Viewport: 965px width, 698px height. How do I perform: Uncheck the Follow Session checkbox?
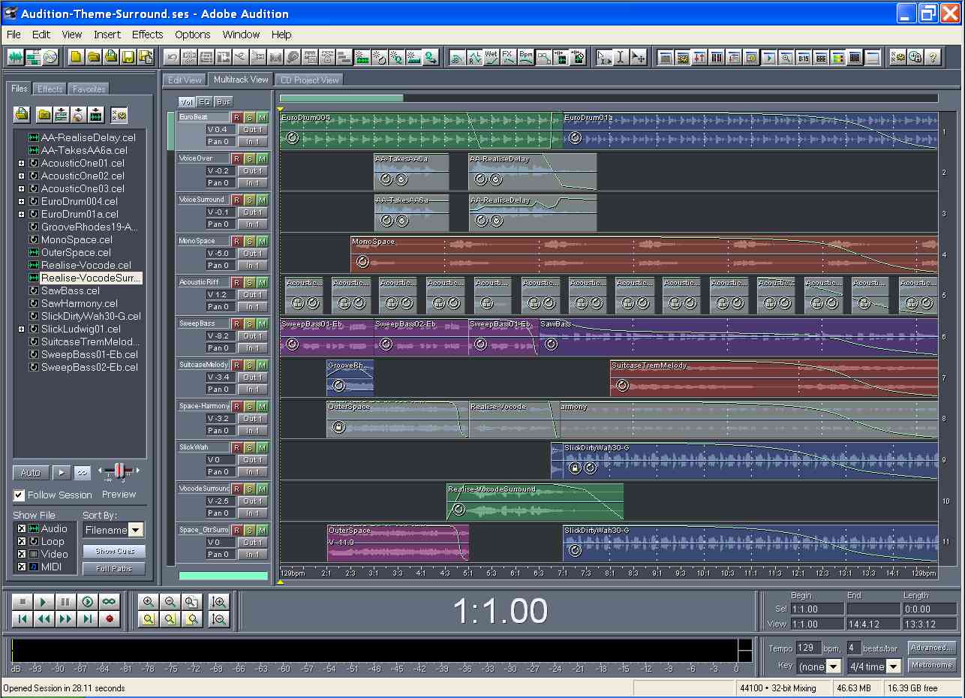19,495
